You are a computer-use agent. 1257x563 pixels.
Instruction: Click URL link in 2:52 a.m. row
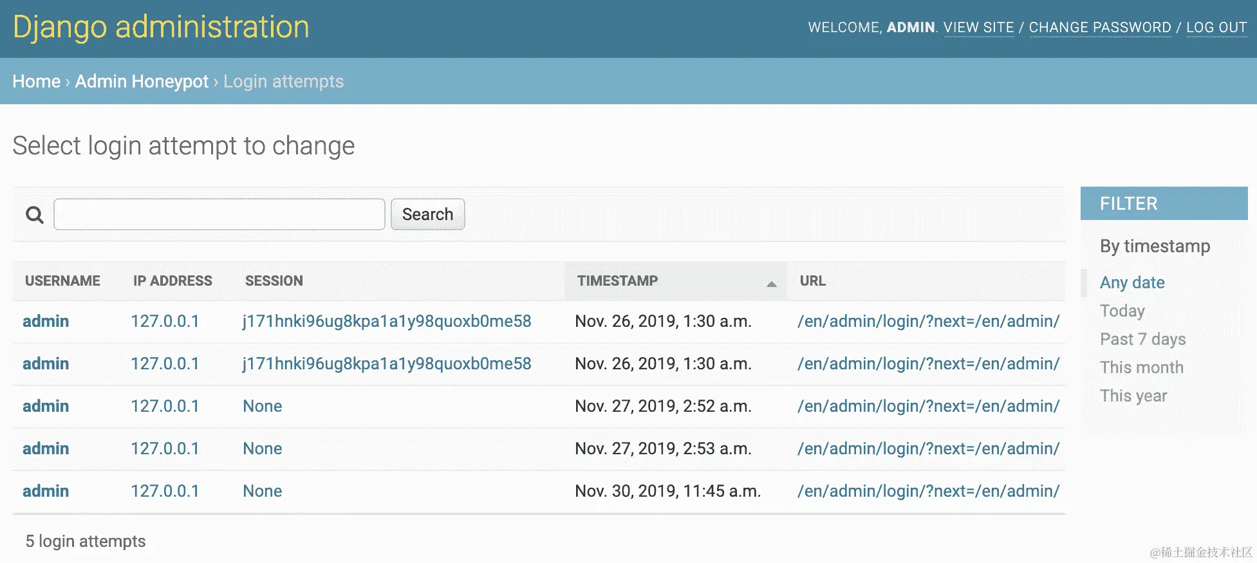(x=928, y=406)
